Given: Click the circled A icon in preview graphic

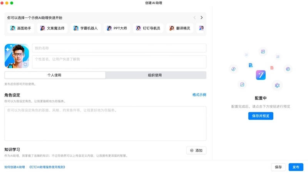Looking at the screenshot, I should coord(233,69).
